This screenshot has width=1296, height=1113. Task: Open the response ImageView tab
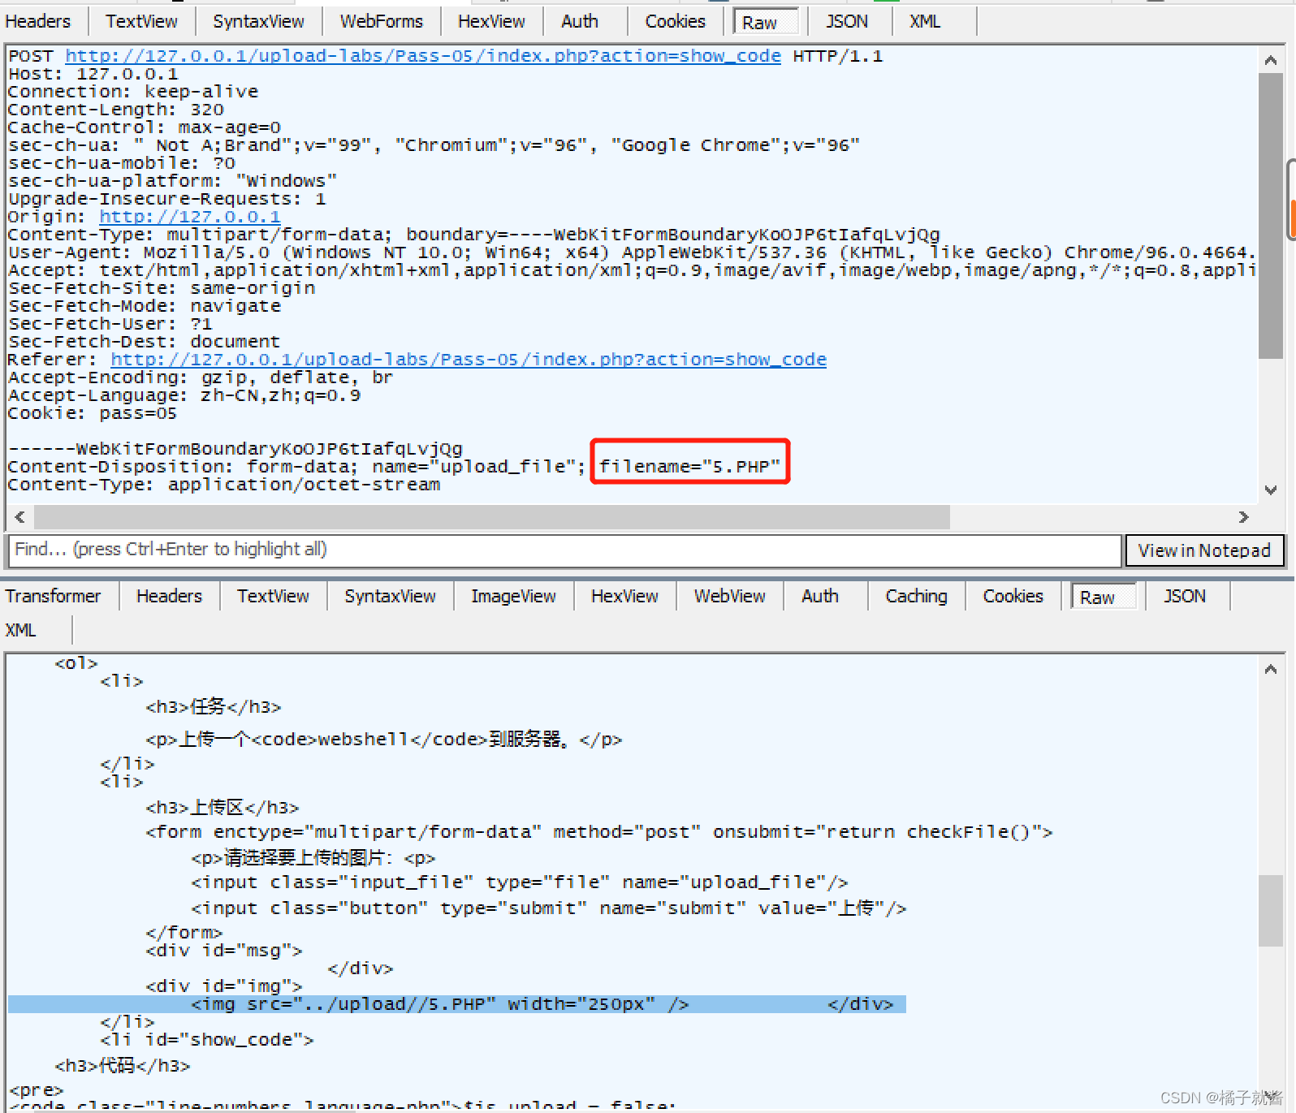[x=513, y=596]
